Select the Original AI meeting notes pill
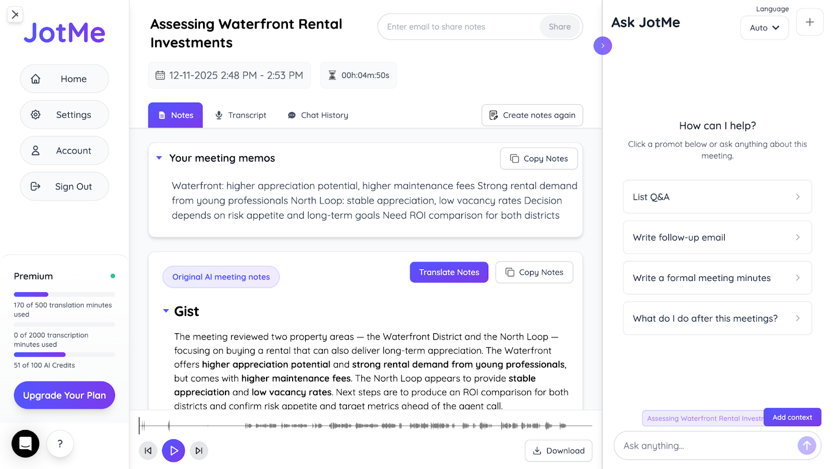This screenshot has height=469, width=833. point(221,277)
